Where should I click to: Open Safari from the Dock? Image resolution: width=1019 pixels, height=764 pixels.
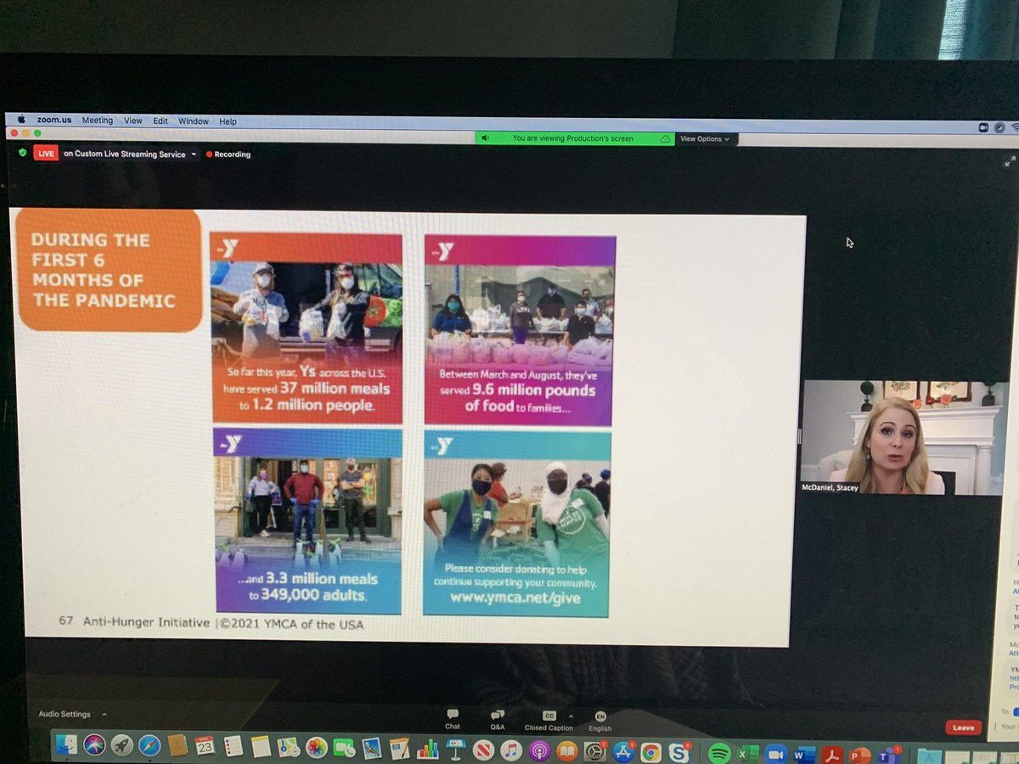point(149,745)
